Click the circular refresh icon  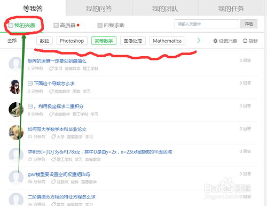click(x=245, y=41)
